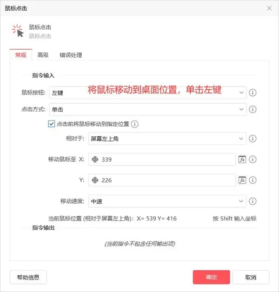Click info icon beside 移动速度 dropdown

pos(252,201)
